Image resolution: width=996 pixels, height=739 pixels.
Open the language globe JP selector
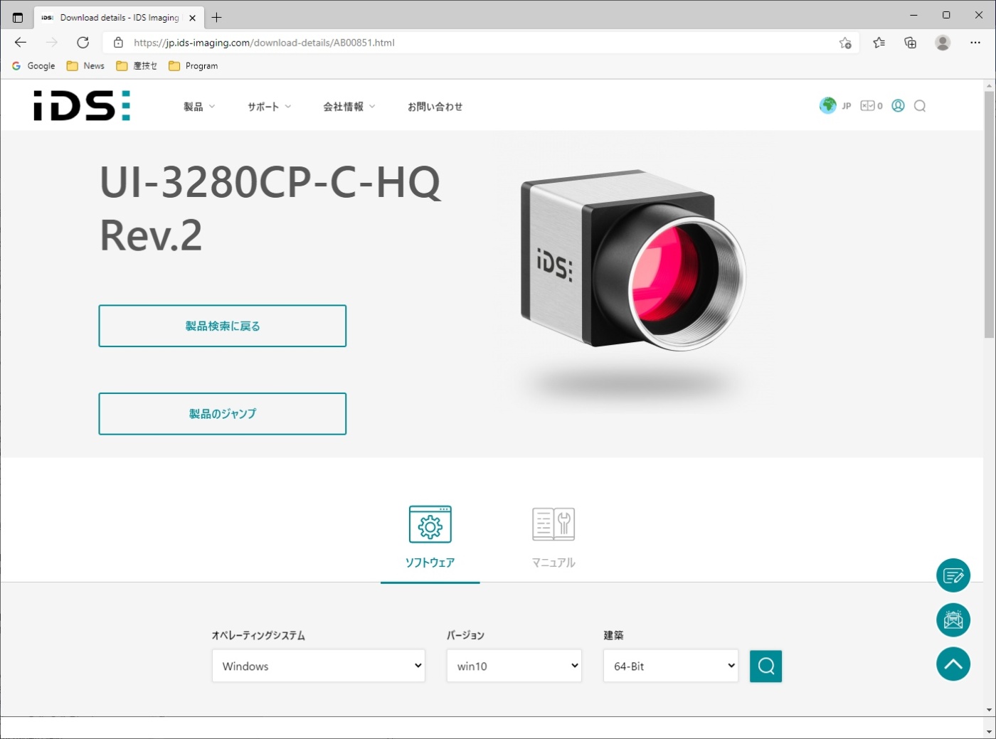click(x=835, y=106)
